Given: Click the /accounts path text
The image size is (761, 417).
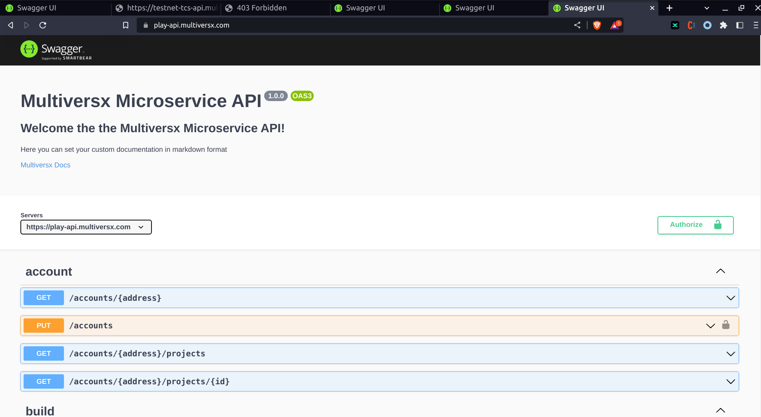Looking at the screenshot, I should click(91, 326).
